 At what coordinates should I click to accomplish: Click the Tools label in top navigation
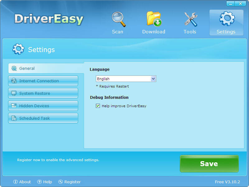190,32
